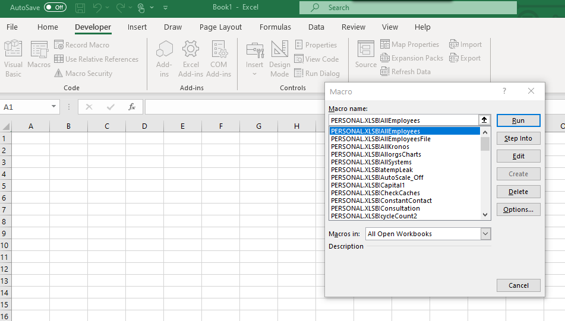Click the XML Import button
Image resolution: width=565 pixels, height=321 pixels.
click(465, 45)
